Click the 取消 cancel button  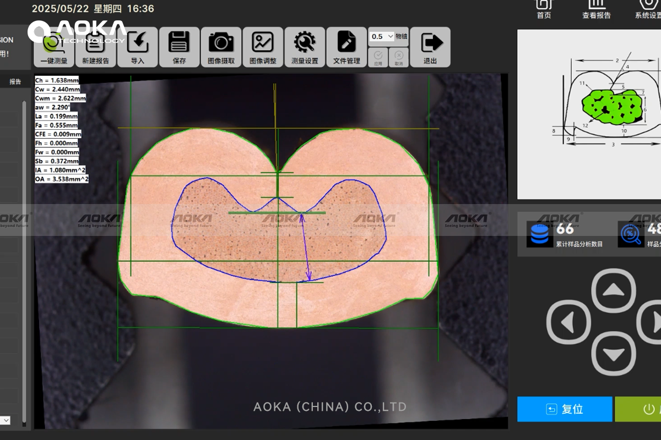pyautogui.click(x=399, y=57)
